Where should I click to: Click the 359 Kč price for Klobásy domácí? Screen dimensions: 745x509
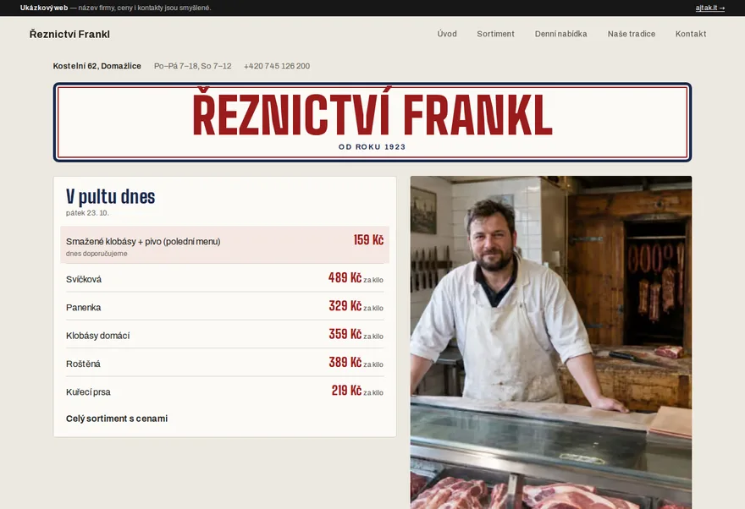(345, 334)
